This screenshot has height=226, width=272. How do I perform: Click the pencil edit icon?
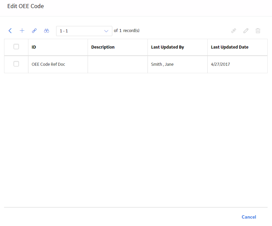tap(246, 31)
